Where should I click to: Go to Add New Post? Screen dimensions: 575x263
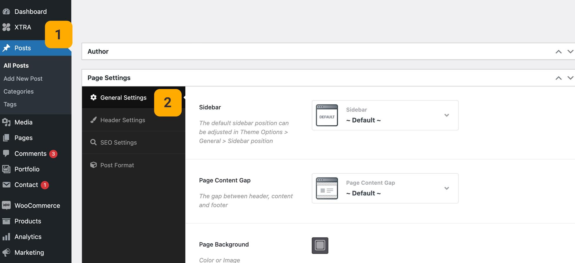(23, 79)
